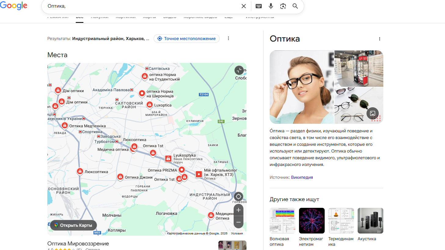Select the Оптика Медтехніка map pin
Image resolution: width=445 pixels, height=250 pixels.
(64, 125)
